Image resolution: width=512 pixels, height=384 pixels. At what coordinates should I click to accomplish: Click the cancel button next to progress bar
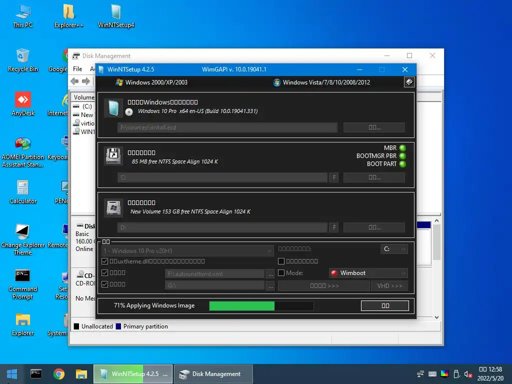pyautogui.click(x=385, y=305)
